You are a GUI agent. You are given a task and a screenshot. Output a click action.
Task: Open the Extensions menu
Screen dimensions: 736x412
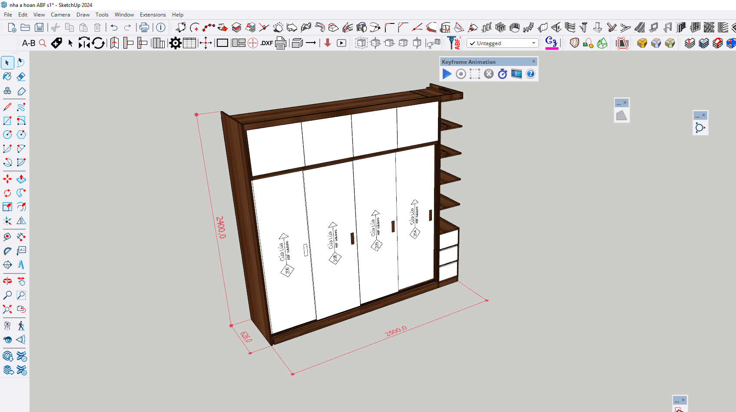point(153,15)
